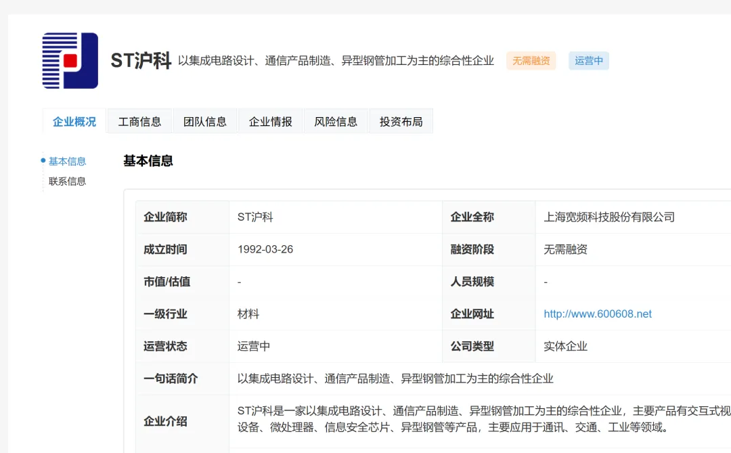Click the ST沪科 company logo
Image resolution: width=731 pixels, height=453 pixels.
click(70, 61)
